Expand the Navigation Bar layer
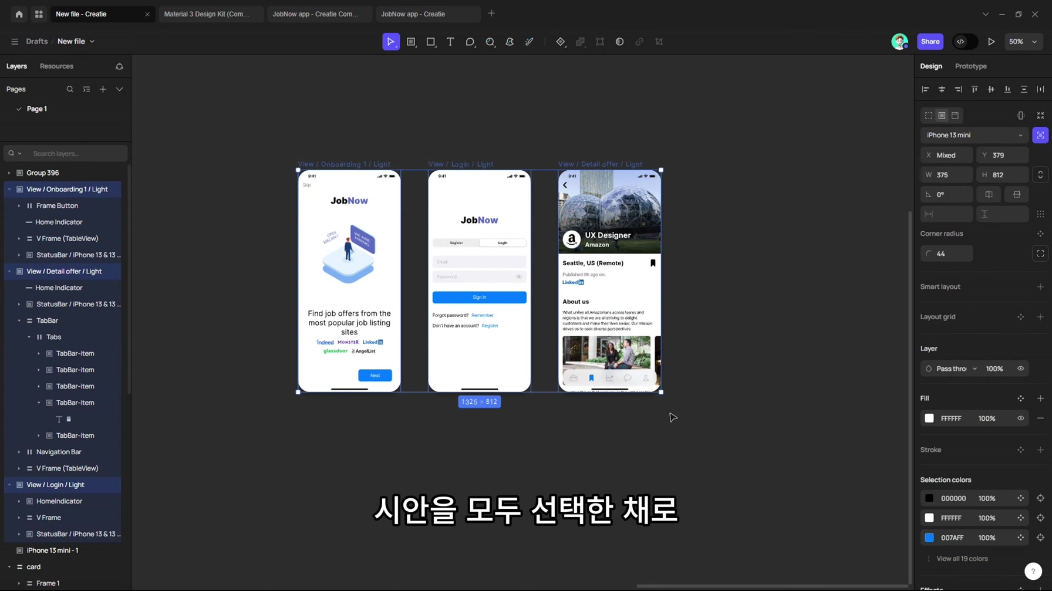 [19, 452]
